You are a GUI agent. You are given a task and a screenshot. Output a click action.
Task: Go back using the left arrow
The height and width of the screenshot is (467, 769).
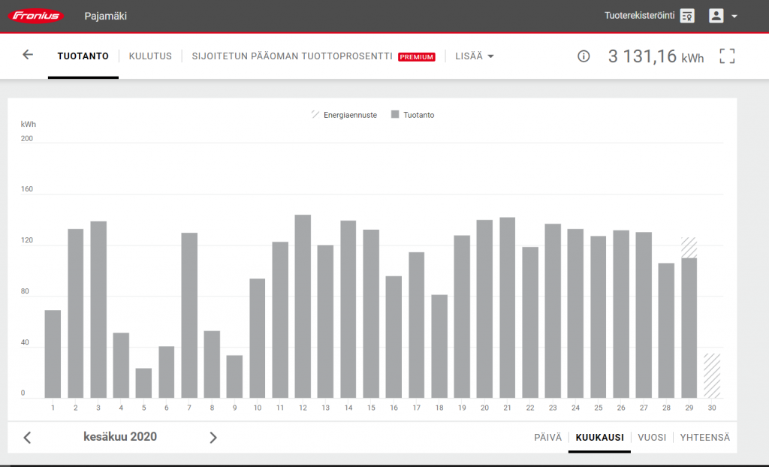[28, 55]
